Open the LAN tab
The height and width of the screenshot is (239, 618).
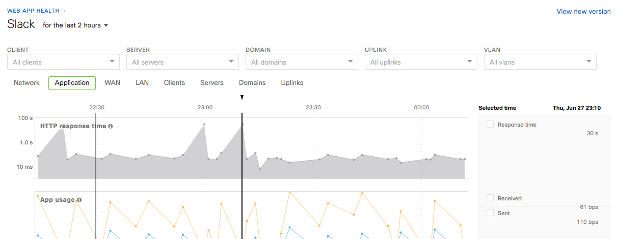coord(142,82)
